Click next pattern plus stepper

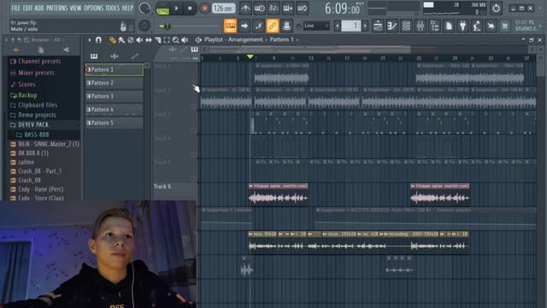[365, 26]
